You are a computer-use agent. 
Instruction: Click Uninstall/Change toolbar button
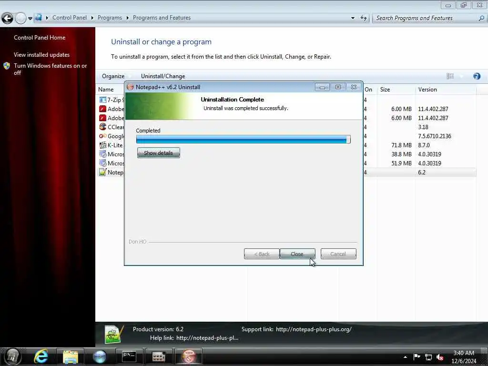click(x=163, y=76)
